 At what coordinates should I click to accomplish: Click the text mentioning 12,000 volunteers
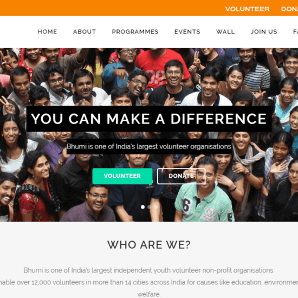(149, 282)
